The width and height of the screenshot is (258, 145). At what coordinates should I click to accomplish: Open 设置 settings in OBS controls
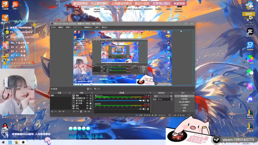184,108
